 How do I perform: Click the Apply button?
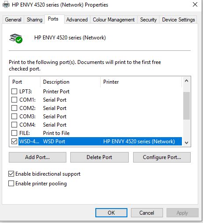click(182, 212)
